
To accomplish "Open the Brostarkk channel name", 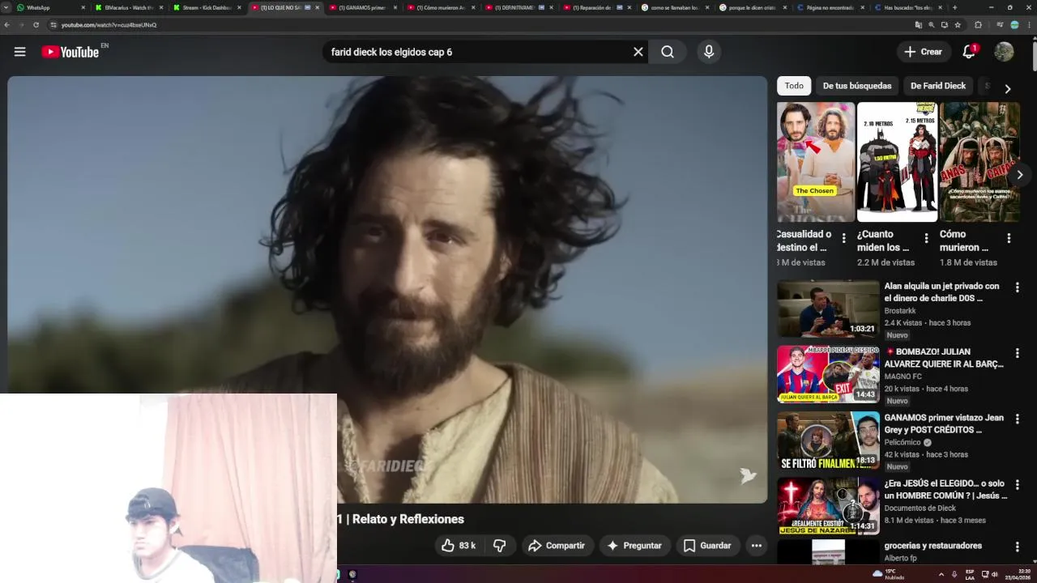I will [900, 311].
